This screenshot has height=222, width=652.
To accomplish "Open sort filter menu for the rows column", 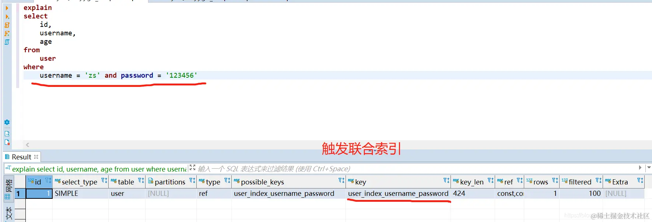I will [x=555, y=180].
